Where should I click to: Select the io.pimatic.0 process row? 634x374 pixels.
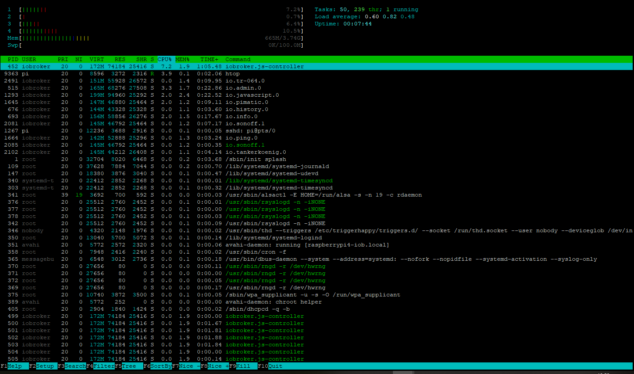317,102
